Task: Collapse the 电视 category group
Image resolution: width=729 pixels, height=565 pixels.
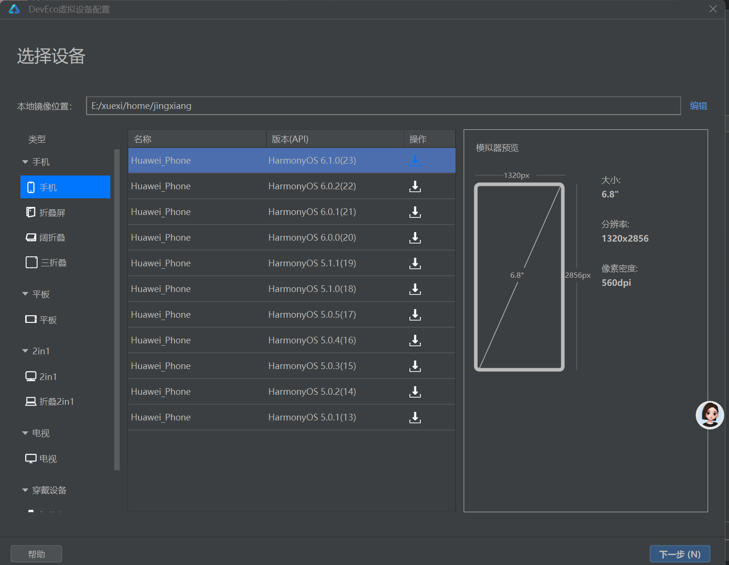Action: click(25, 433)
